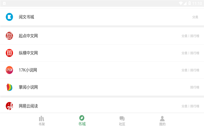Screen dimensions: 204x128
Task: Open 分类 for 起点中文网
Action: point(184,36)
